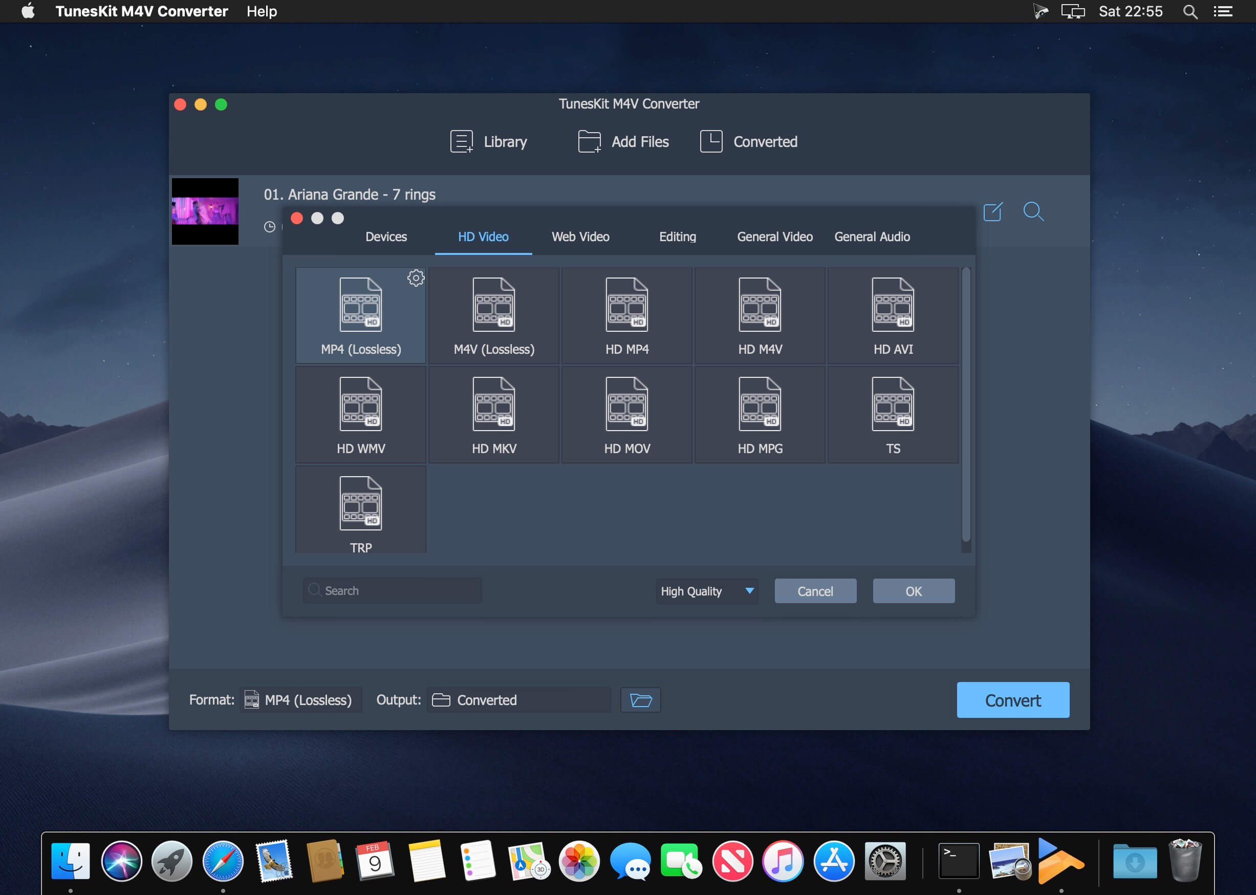1256x895 pixels.
Task: Open Notes from the Dock
Action: tap(426, 860)
